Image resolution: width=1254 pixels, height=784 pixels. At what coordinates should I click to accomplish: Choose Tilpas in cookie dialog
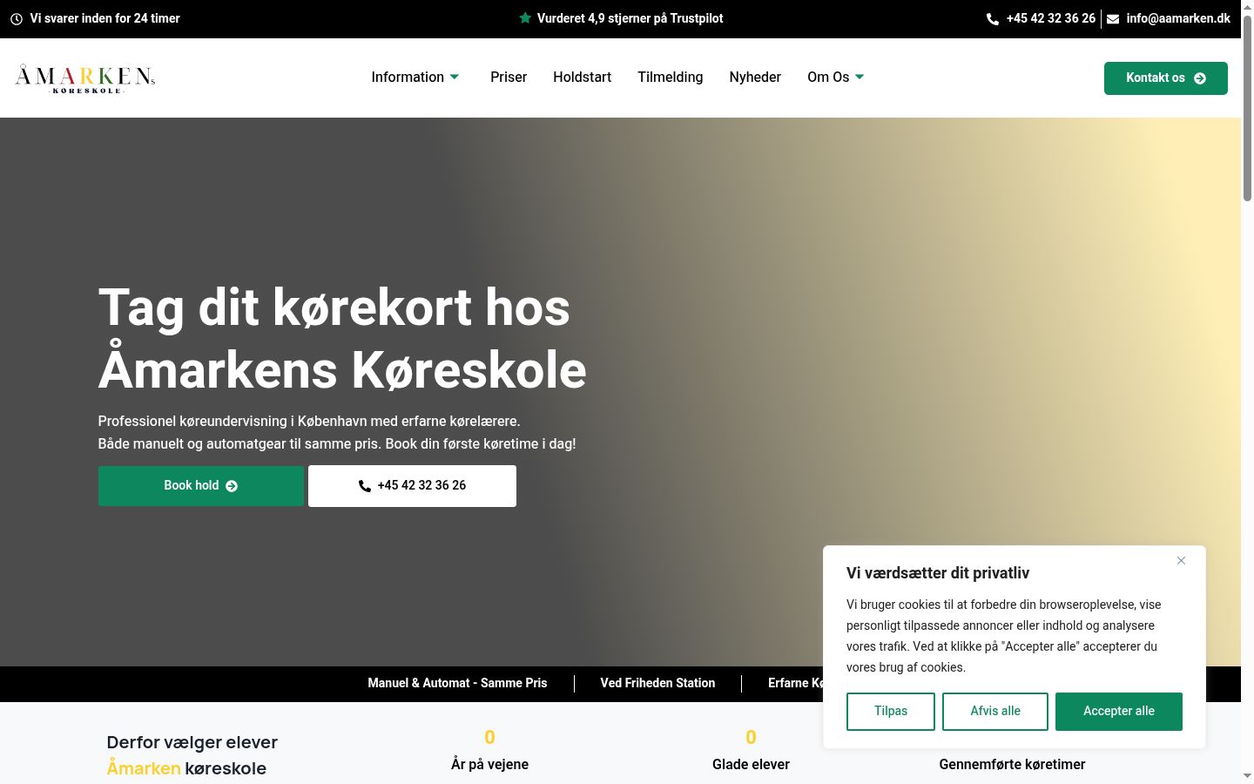891,712
